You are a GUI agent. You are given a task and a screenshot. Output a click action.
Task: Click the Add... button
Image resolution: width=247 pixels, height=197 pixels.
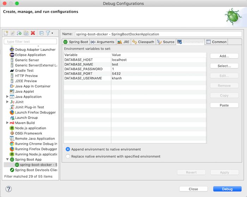pyautogui.click(x=224, y=56)
